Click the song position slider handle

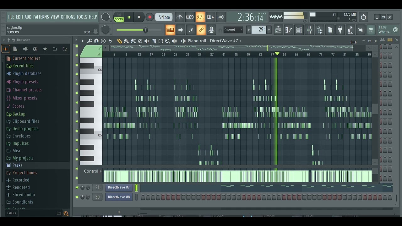click(x=145, y=30)
